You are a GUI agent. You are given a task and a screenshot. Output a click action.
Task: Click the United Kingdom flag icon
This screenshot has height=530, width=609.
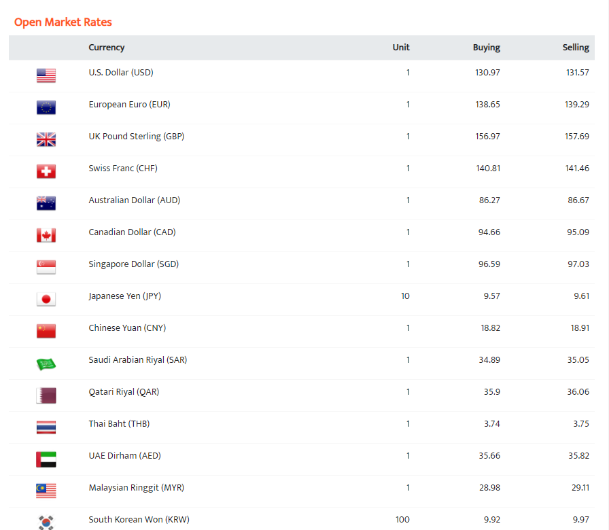[46, 139]
